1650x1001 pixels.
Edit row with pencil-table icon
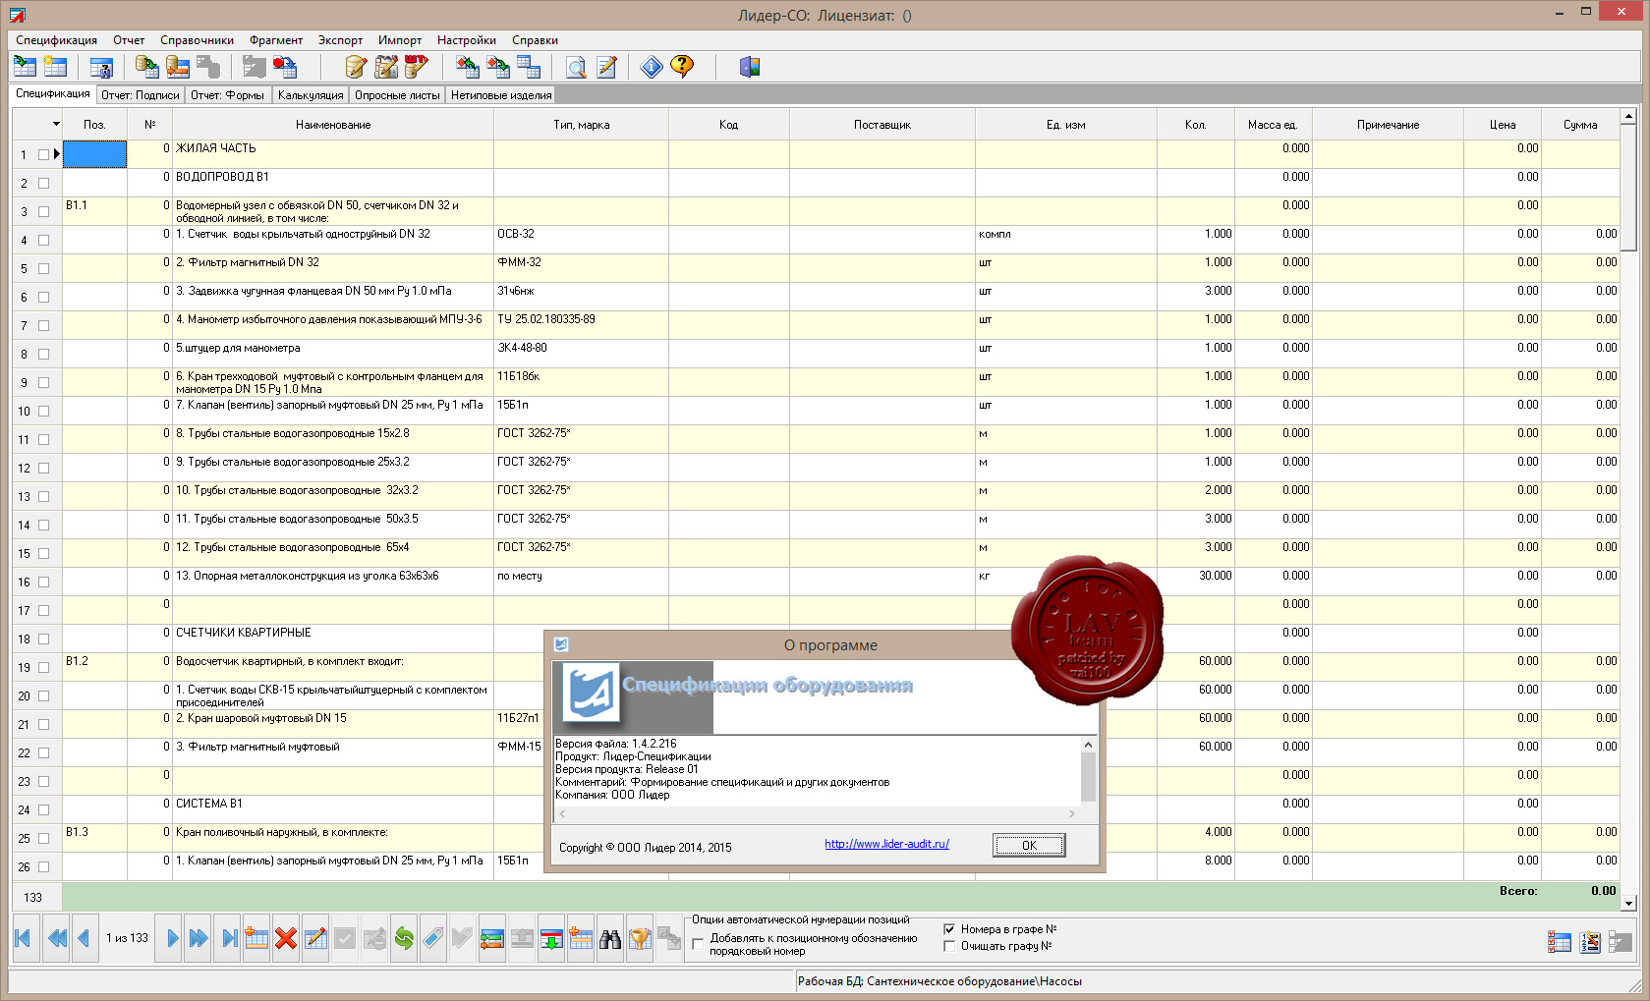pyautogui.click(x=315, y=938)
